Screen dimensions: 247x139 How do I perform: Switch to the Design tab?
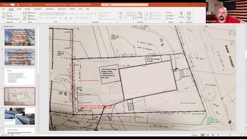pos(27,9)
